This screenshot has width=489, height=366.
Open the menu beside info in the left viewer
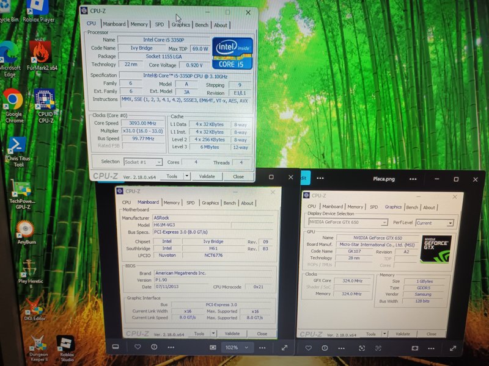pos(171,347)
